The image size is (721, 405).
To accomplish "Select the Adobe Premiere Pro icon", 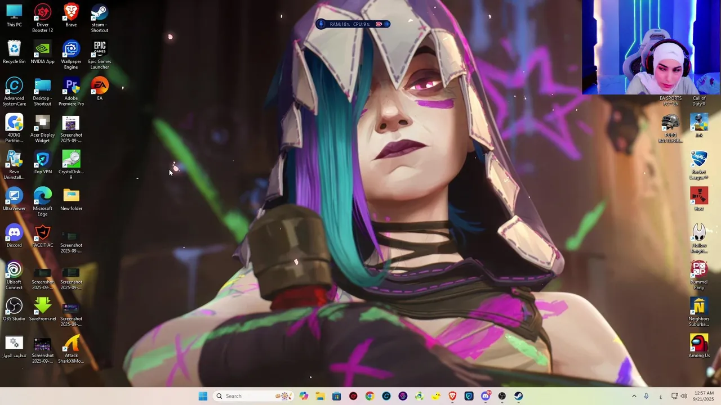I will [71, 92].
